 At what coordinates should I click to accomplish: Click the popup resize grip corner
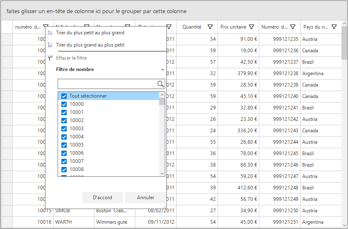coord(164,207)
